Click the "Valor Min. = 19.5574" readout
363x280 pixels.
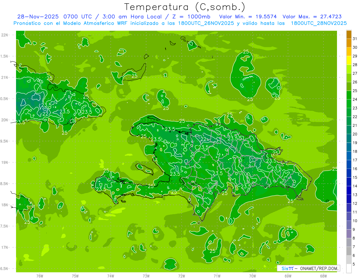tap(248, 17)
